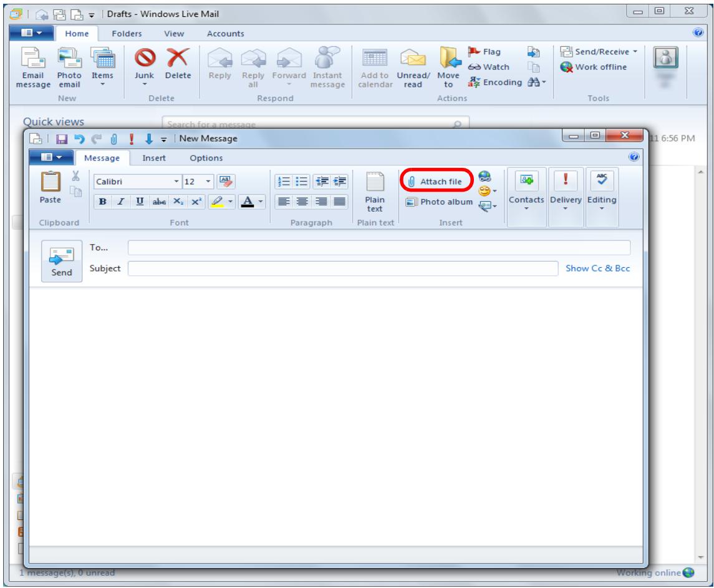Click the Send button
This screenshot has width=714, height=588.
62,261
